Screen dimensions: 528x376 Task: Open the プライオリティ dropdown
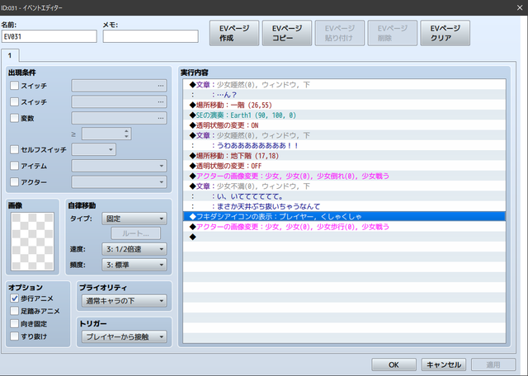[x=125, y=301]
